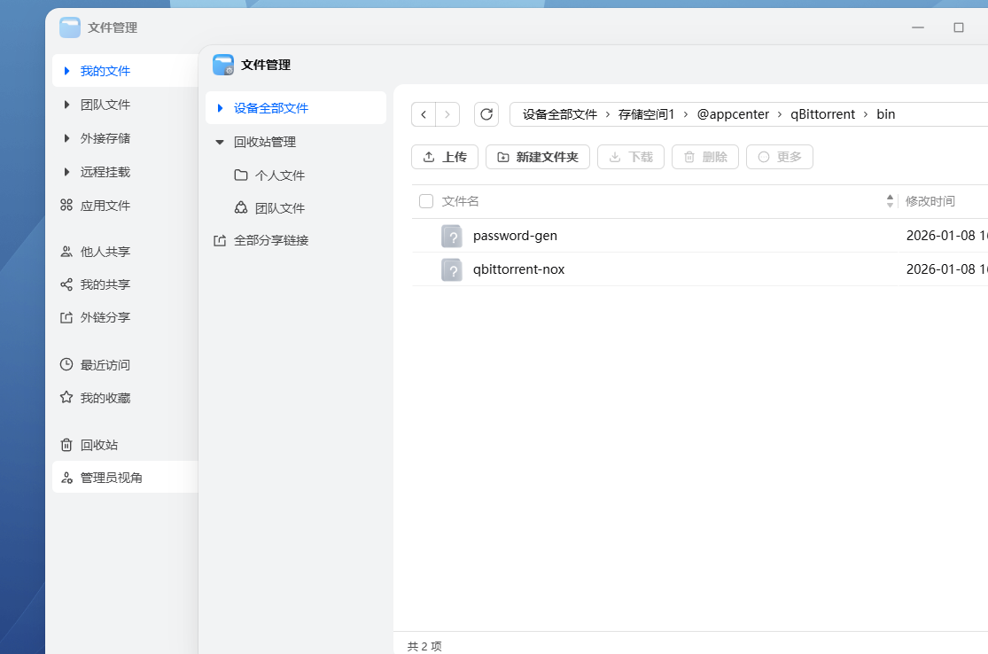988x654 pixels.
Task: Click the 文件名 sort arrows
Action: click(890, 201)
